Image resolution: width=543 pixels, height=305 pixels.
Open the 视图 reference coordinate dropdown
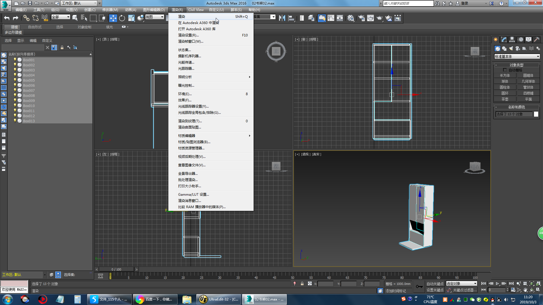click(x=154, y=17)
